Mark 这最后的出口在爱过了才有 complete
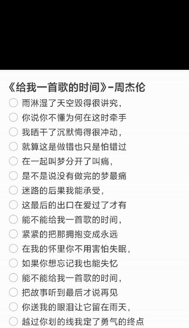Screen dimensions: 189x328 click(x=13, y=205)
